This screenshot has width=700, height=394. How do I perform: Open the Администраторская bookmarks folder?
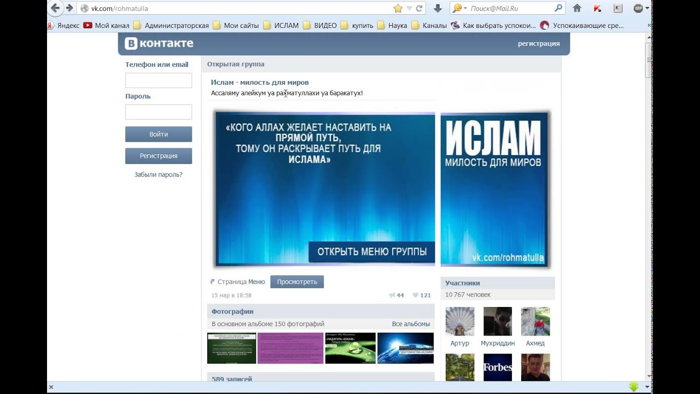click(171, 25)
